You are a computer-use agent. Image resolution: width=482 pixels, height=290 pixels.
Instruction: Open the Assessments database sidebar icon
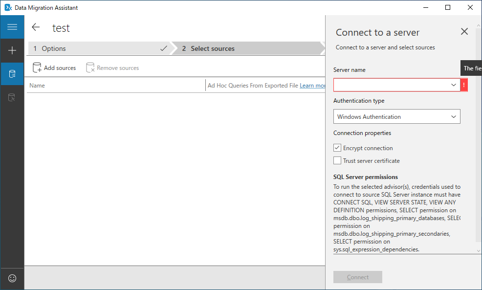(12, 74)
